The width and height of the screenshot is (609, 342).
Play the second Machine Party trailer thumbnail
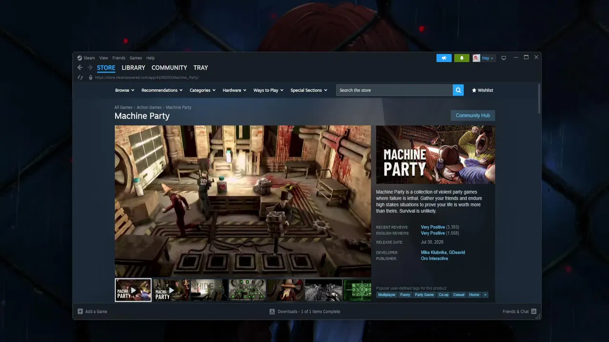[171, 290]
